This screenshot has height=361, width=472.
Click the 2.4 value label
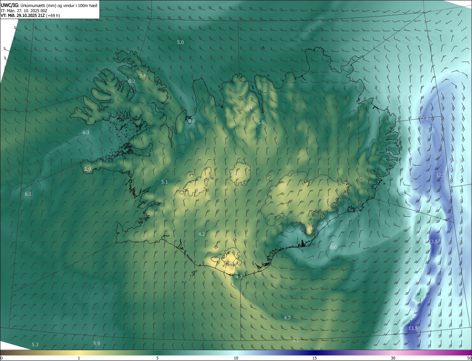coord(249,108)
